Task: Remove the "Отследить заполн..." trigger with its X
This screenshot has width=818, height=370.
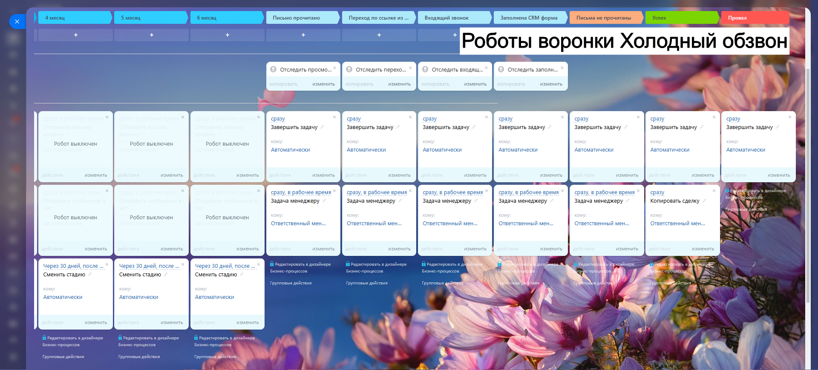Action: click(562, 68)
